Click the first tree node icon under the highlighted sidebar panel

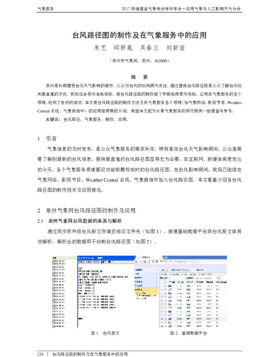coord(137,293)
